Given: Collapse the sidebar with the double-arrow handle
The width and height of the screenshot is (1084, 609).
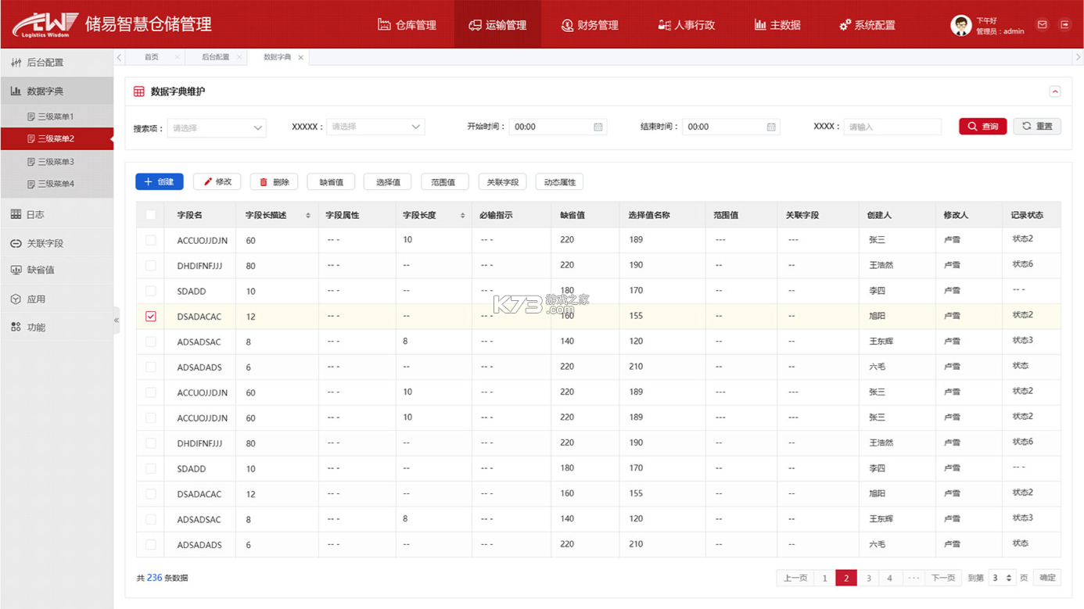Looking at the screenshot, I should pos(117,320).
